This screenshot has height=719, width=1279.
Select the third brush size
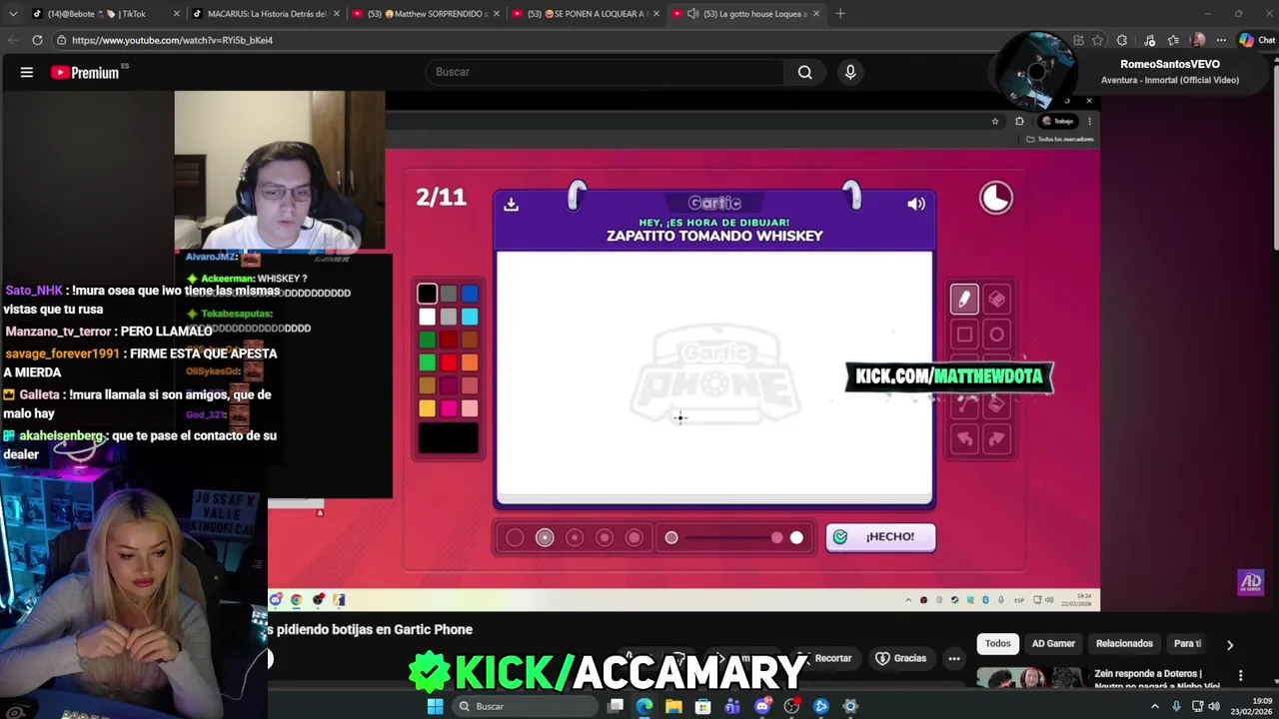[575, 537]
